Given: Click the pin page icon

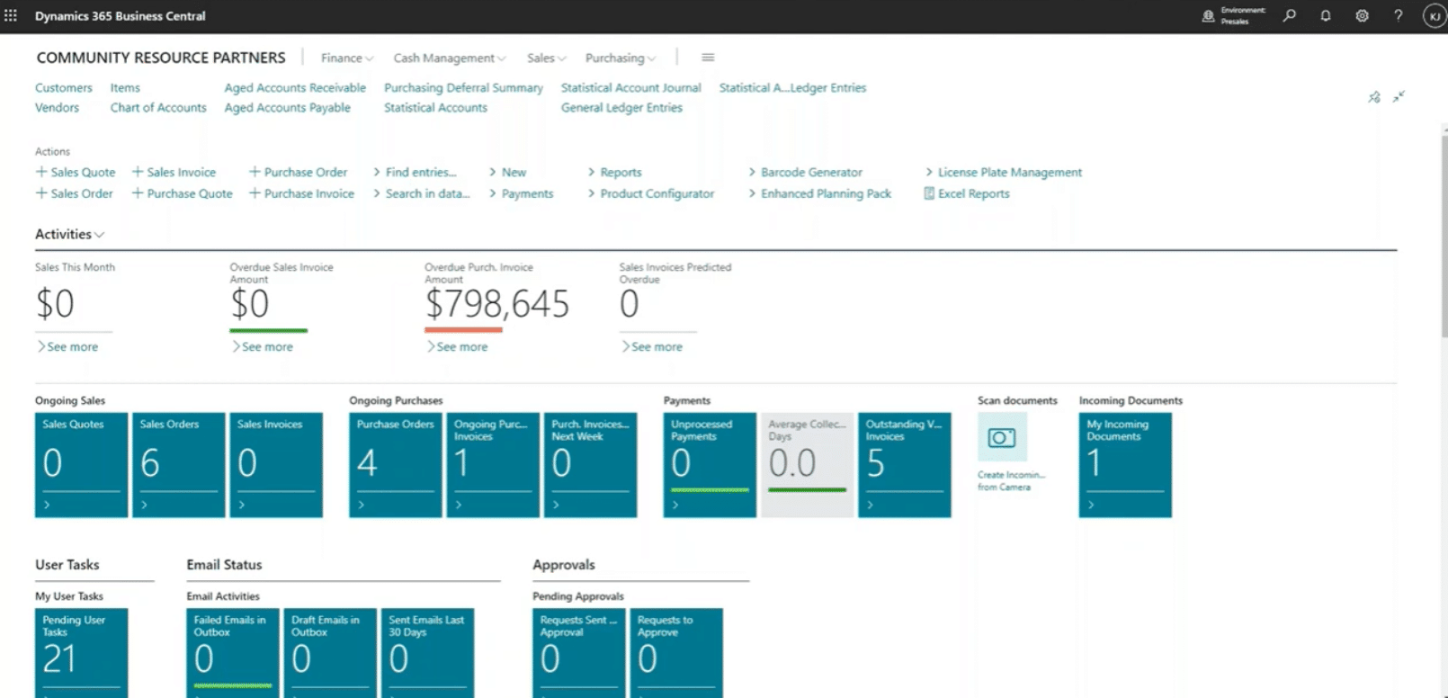Looking at the screenshot, I should point(1374,97).
